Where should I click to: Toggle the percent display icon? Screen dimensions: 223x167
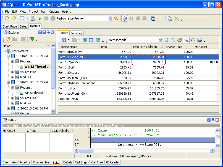(x=173, y=40)
